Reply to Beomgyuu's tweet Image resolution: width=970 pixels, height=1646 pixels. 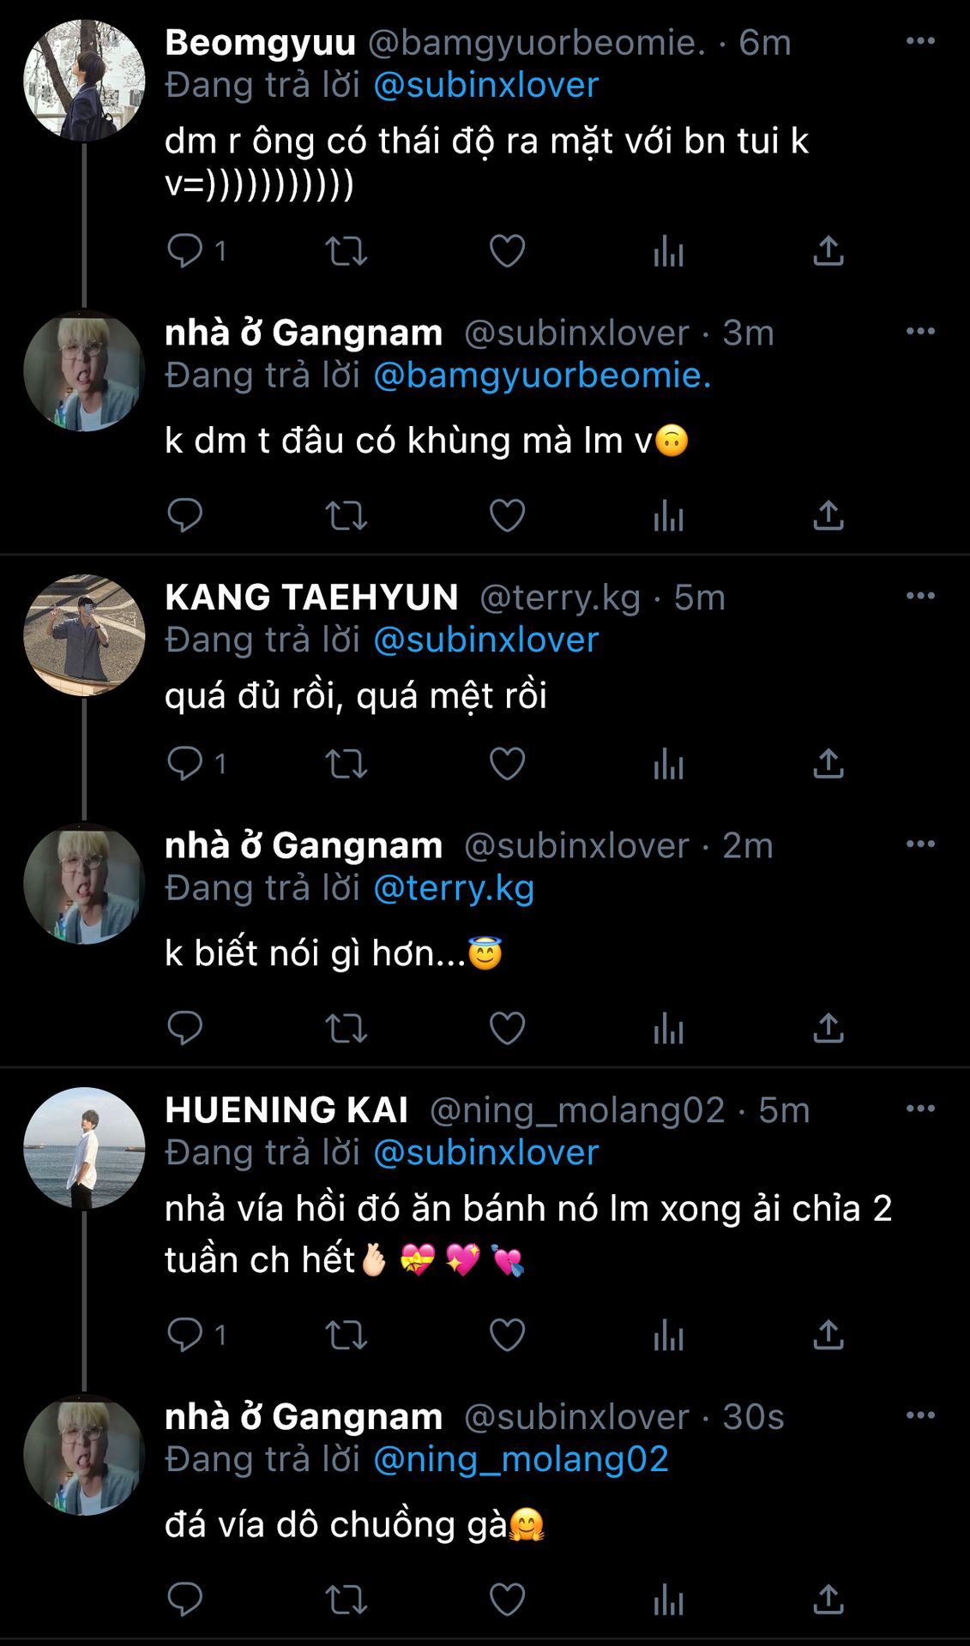click(184, 251)
